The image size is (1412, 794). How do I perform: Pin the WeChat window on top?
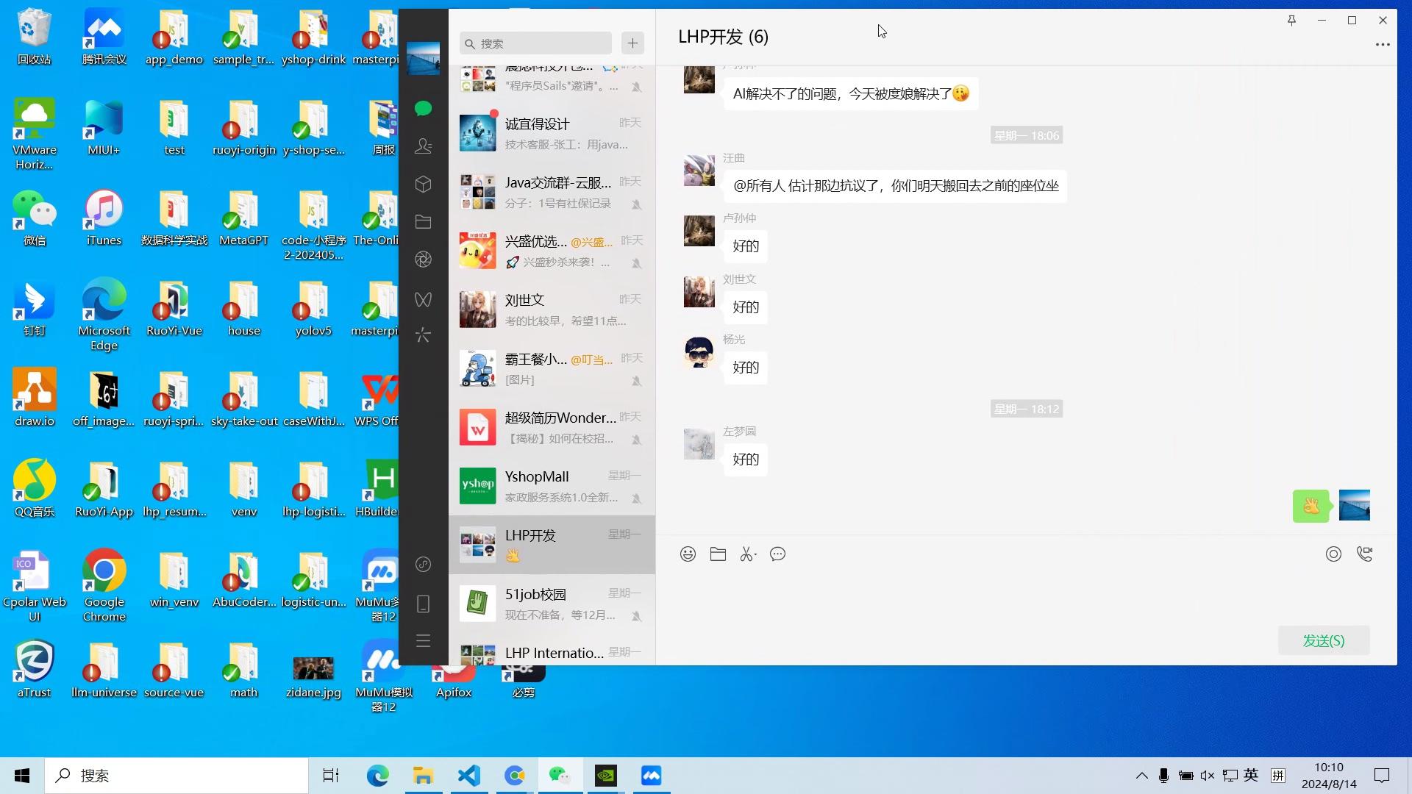(x=1291, y=21)
